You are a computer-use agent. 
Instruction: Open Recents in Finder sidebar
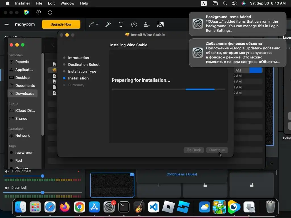[22, 62]
